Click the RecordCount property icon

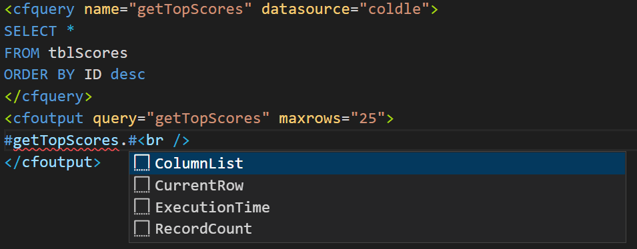142,228
